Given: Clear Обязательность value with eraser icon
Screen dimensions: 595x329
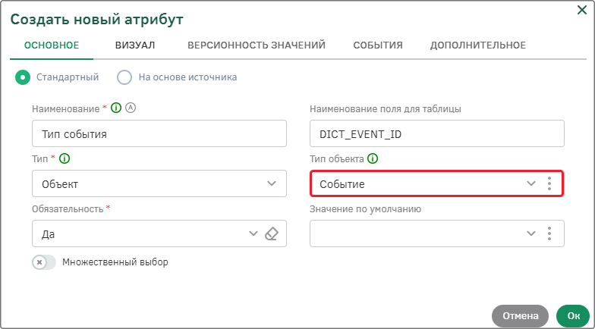Looking at the screenshot, I should tap(272, 233).
